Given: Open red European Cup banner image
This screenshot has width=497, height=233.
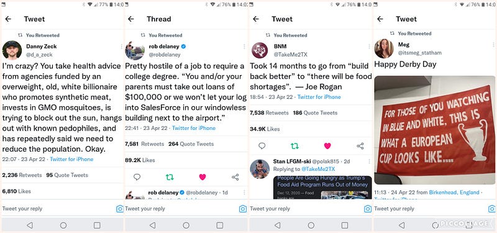Looking at the screenshot, I should 434,130.
